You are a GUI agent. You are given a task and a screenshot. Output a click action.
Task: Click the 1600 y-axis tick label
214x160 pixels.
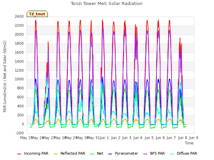click(19, 52)
